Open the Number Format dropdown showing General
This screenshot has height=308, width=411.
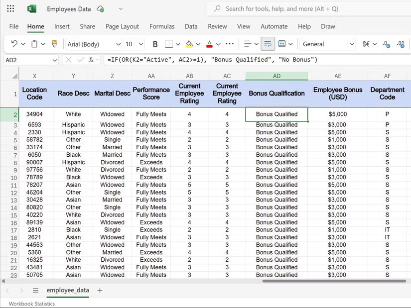[x=327, y=44]
